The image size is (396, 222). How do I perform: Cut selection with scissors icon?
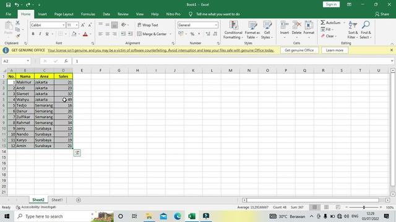[x=18, y=23]
